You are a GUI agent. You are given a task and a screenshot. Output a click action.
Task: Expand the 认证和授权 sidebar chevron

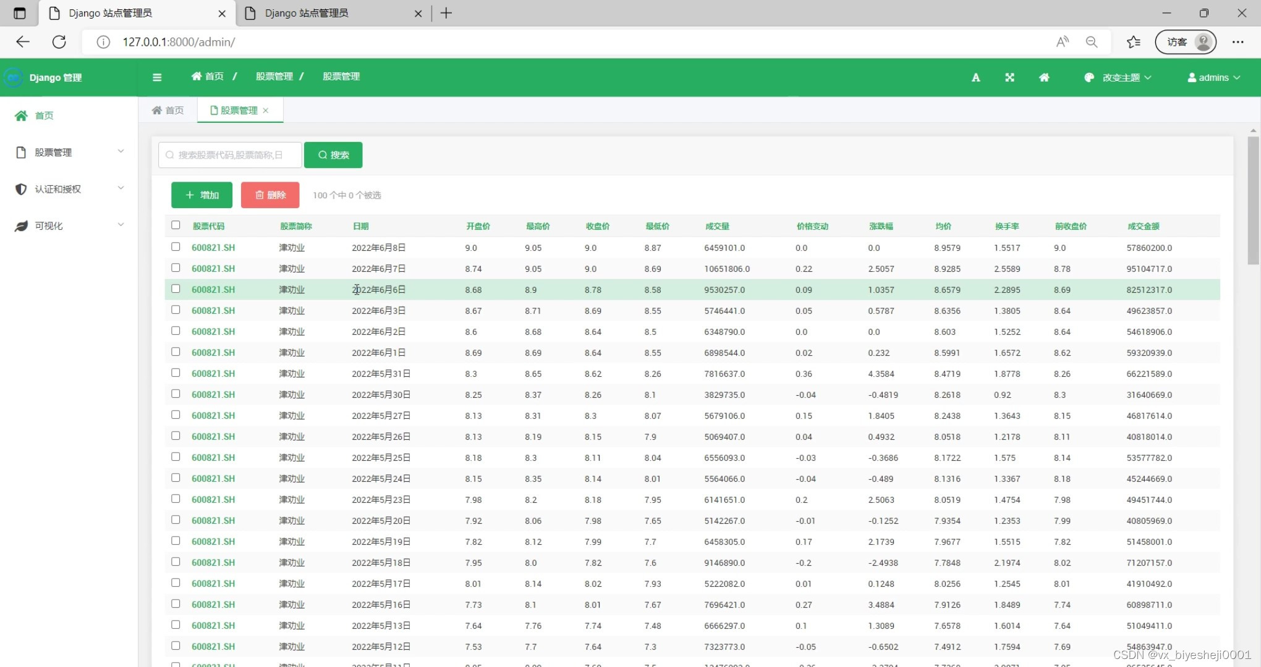[121, 188]
